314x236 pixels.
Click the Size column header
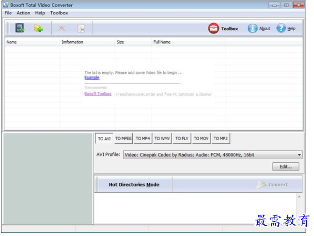(x=133, y=42)
